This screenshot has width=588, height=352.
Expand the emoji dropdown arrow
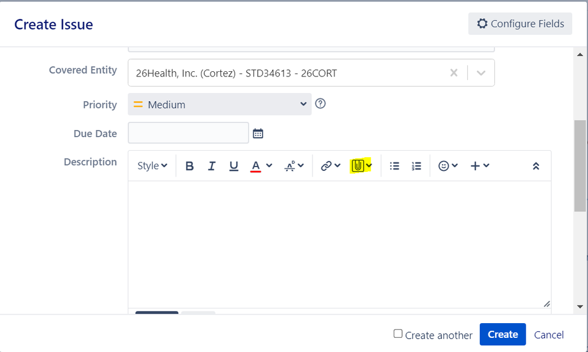(454, 165)
